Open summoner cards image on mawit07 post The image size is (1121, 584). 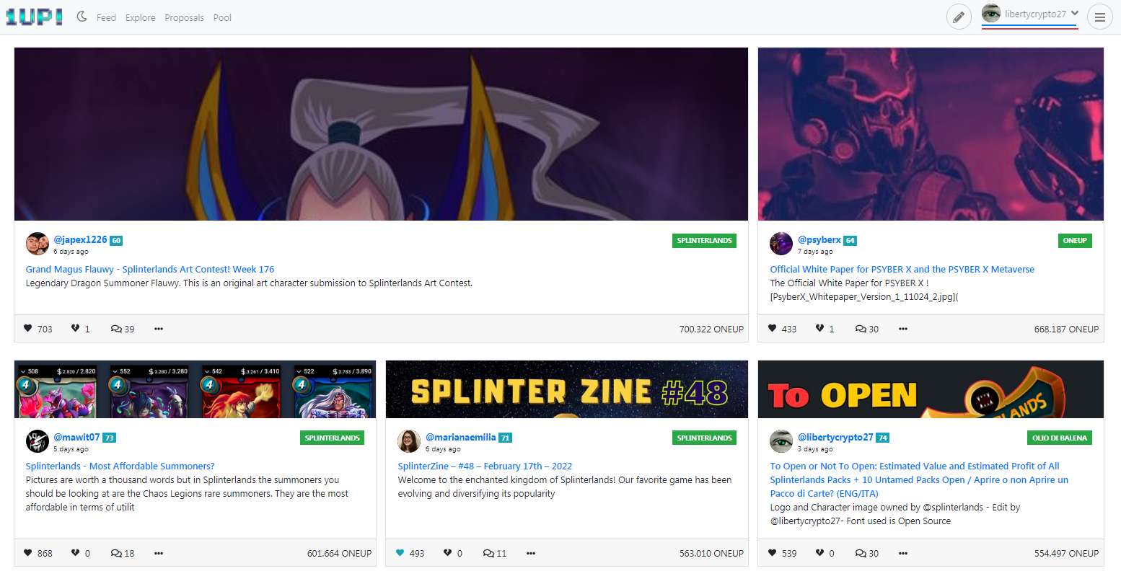195,389
